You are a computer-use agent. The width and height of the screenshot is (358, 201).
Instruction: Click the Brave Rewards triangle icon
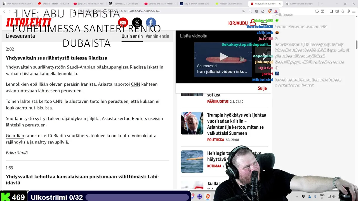276,11
